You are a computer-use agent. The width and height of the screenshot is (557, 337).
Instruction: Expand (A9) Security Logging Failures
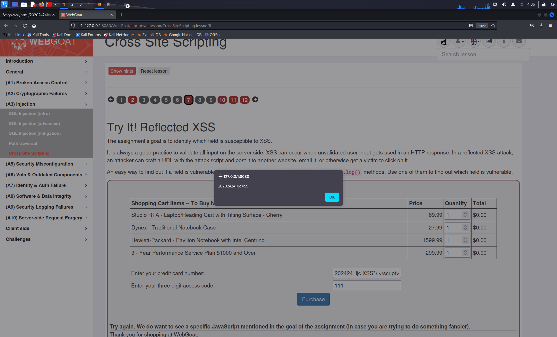(x=47, y=207)
